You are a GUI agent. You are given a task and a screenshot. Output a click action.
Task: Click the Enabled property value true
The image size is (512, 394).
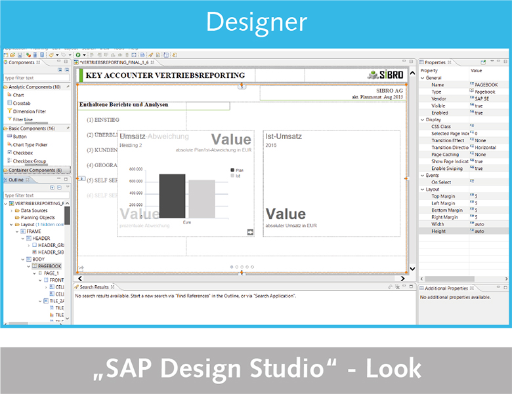point(479,113)
